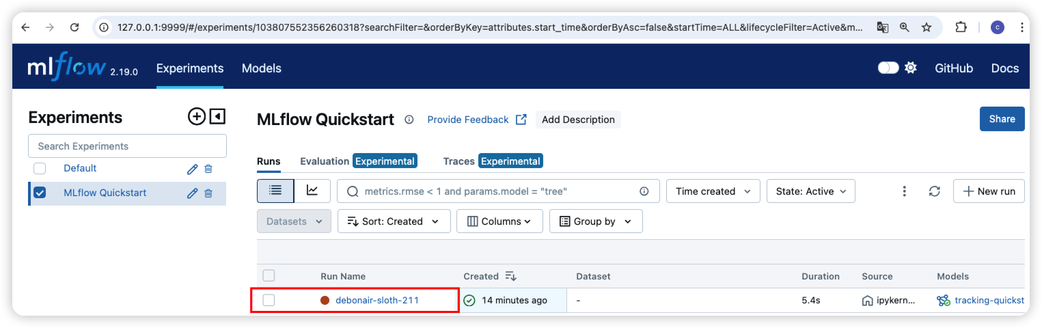Open the Models page in top navigation
The image size is (1042, 328).
(261, 68)
